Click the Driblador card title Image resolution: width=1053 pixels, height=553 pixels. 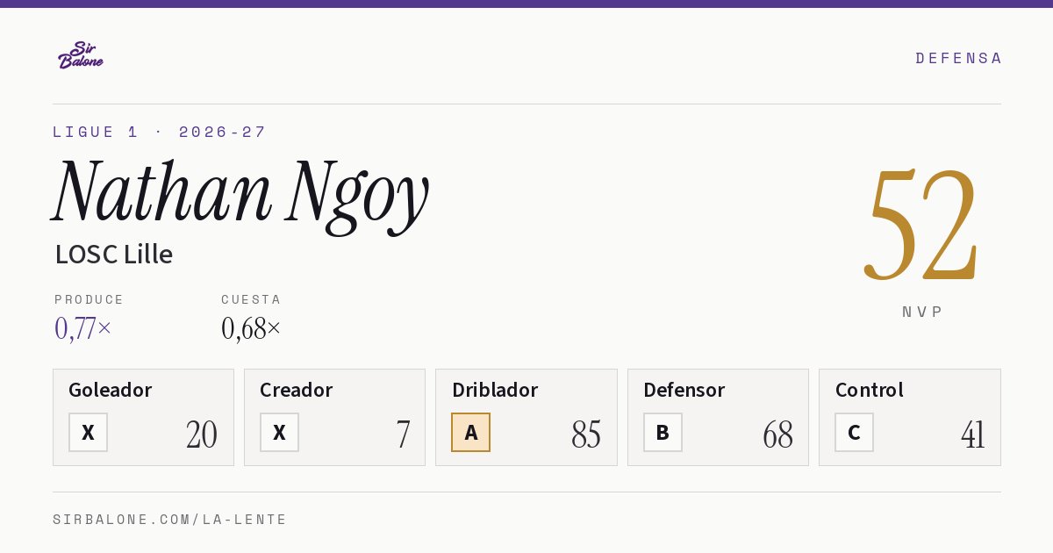pos(495,390)
